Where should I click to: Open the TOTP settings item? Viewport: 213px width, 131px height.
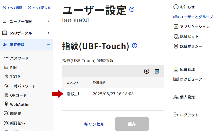pyautogui.click(x=15, y=77)
